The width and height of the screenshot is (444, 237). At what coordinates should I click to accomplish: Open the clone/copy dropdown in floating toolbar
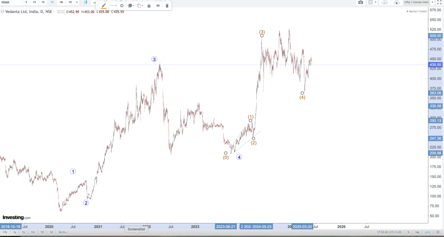point(140,6)
